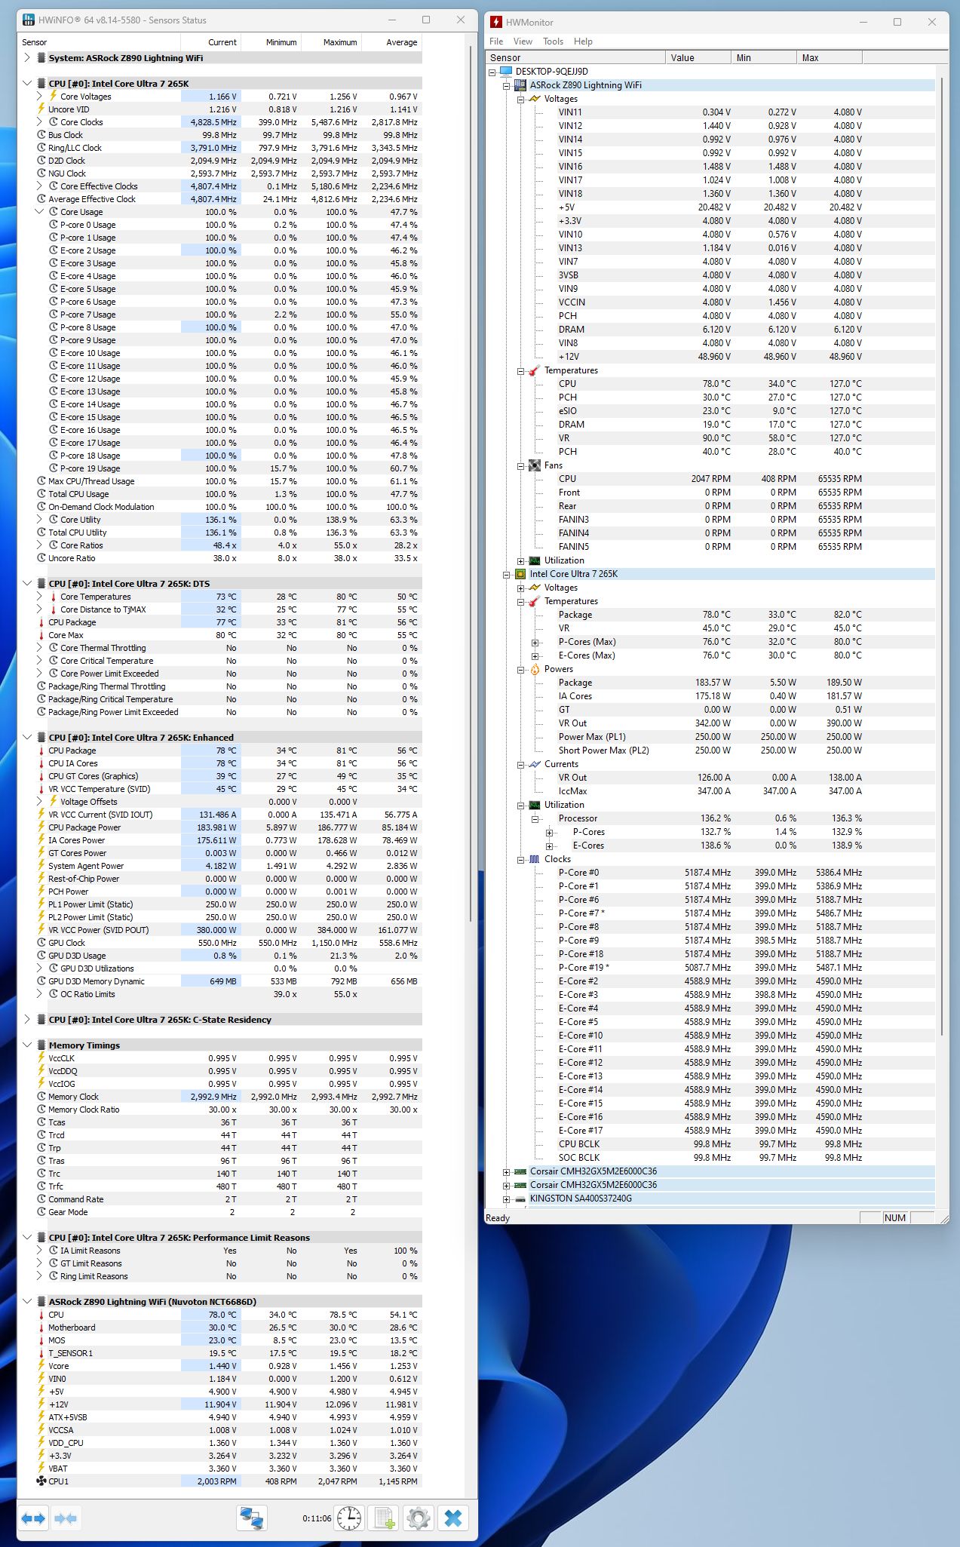Click the collapse-columns arrows icon in HWiNFO
The image size is (960, 1547).
coord(66,1518)
